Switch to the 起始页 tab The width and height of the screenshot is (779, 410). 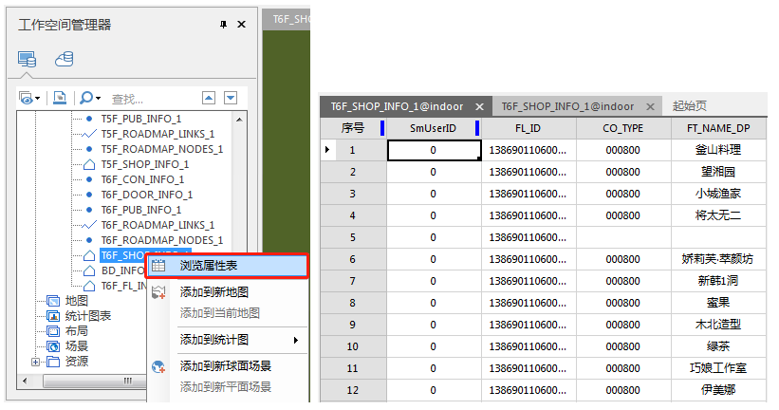(x=689, y=106)
